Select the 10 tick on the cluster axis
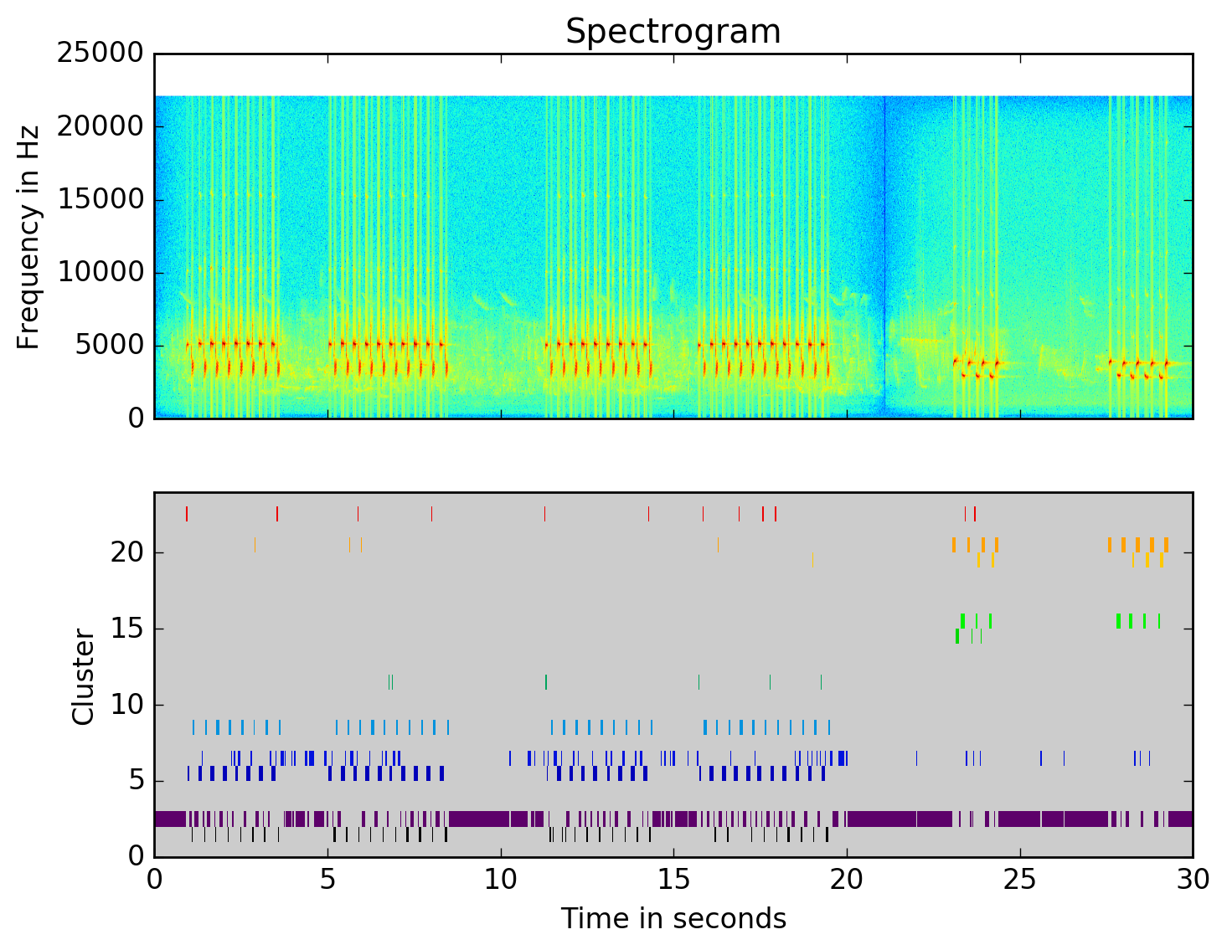The image size is (1227, 950). click(x=126, y=706)
